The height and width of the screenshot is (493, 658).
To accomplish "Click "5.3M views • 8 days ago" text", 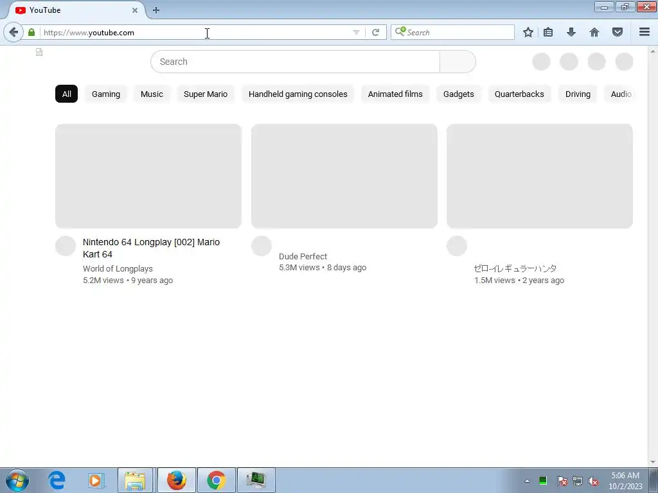I will point(323,268).
